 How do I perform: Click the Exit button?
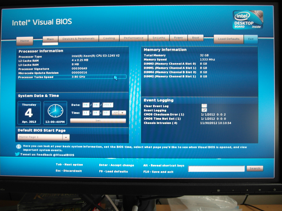pyautogui.click(x=251, y=39)
